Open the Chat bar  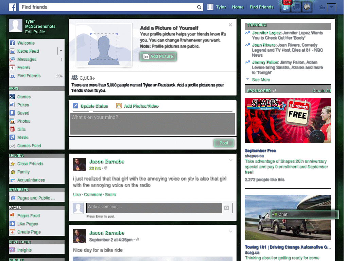pyautogui.click(x=304, y=214)
